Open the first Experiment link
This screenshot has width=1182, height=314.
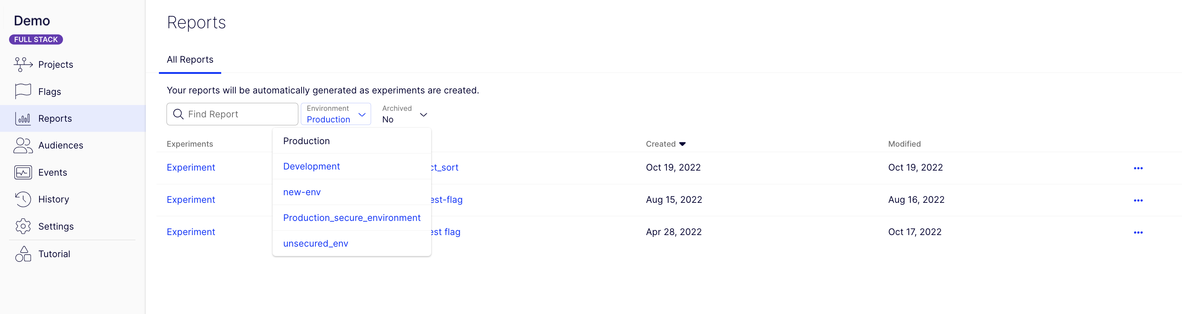coord(191,168)
